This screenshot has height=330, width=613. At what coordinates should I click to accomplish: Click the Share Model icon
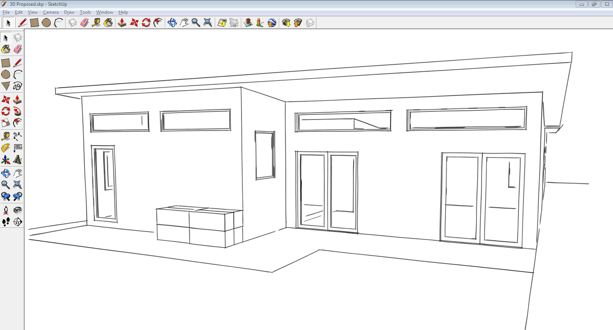pos(298,23)
